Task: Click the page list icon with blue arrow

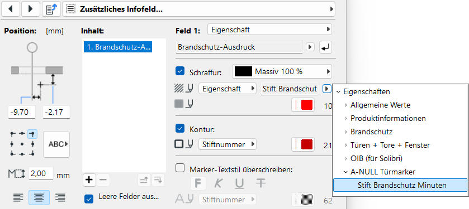Action: tap(51, 9)
